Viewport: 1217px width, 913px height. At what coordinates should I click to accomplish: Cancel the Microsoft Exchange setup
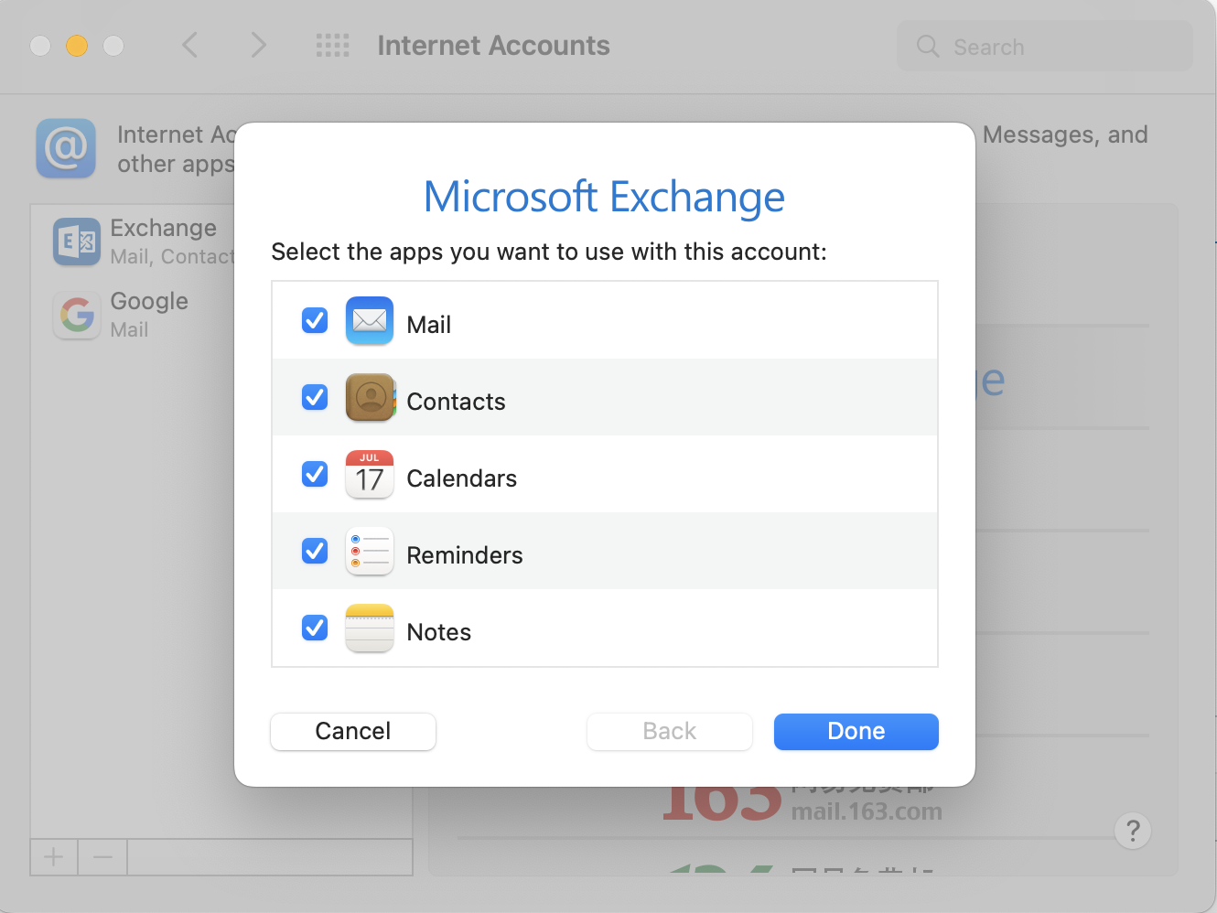pos(353,732)
